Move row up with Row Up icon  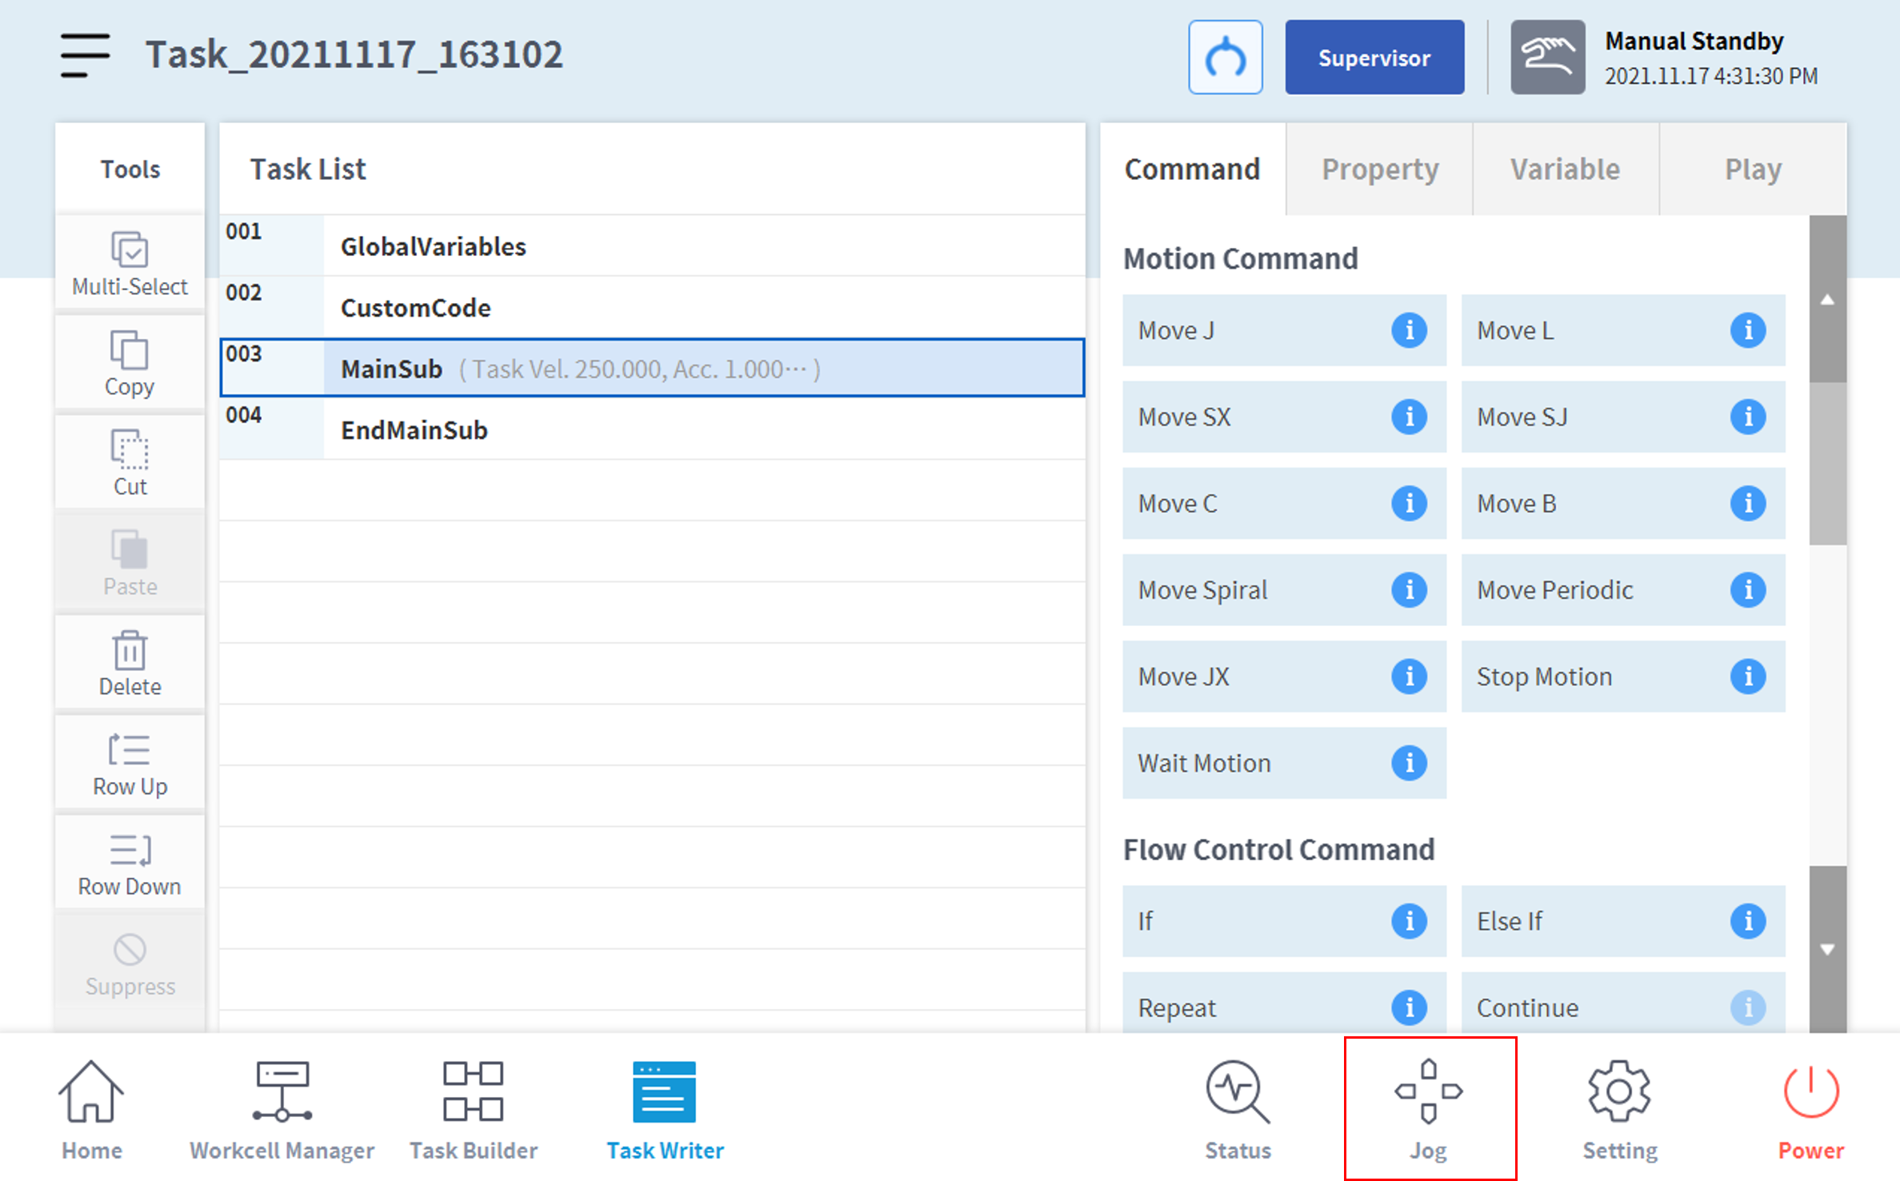(x=130, y=750)
